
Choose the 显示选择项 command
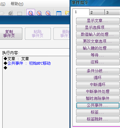98,28
